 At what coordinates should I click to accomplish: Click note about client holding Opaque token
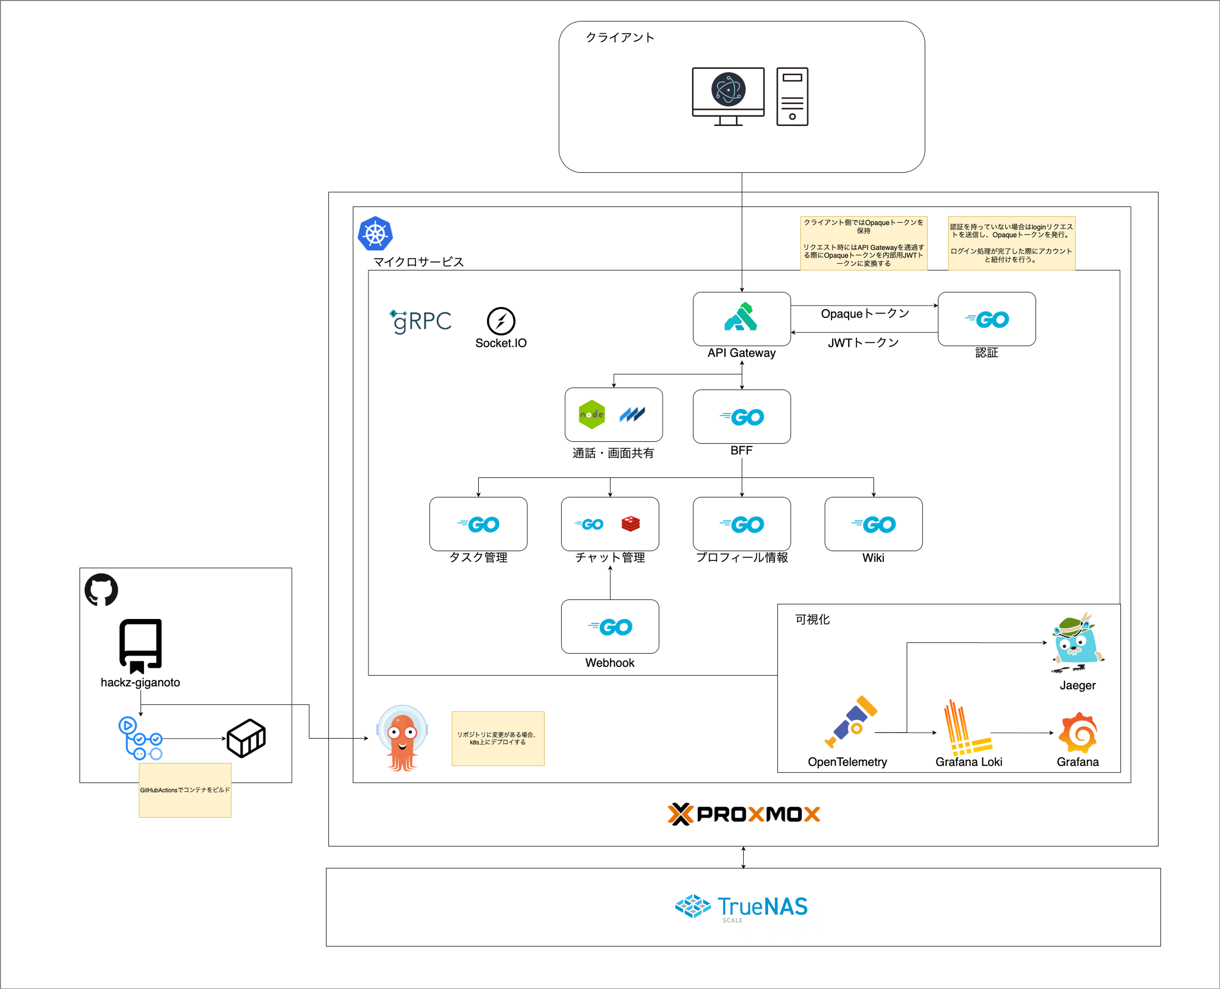(864, 243)
